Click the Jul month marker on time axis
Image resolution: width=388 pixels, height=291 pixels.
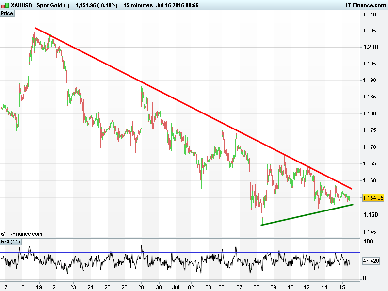coord(177,287)
